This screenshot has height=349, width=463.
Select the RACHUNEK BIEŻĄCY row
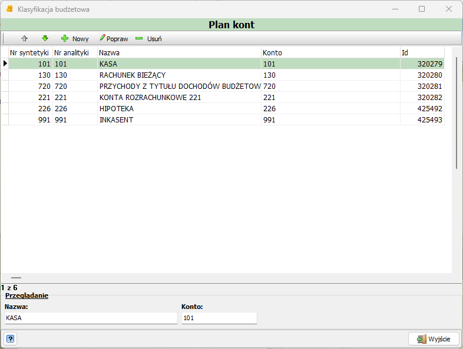226,75
